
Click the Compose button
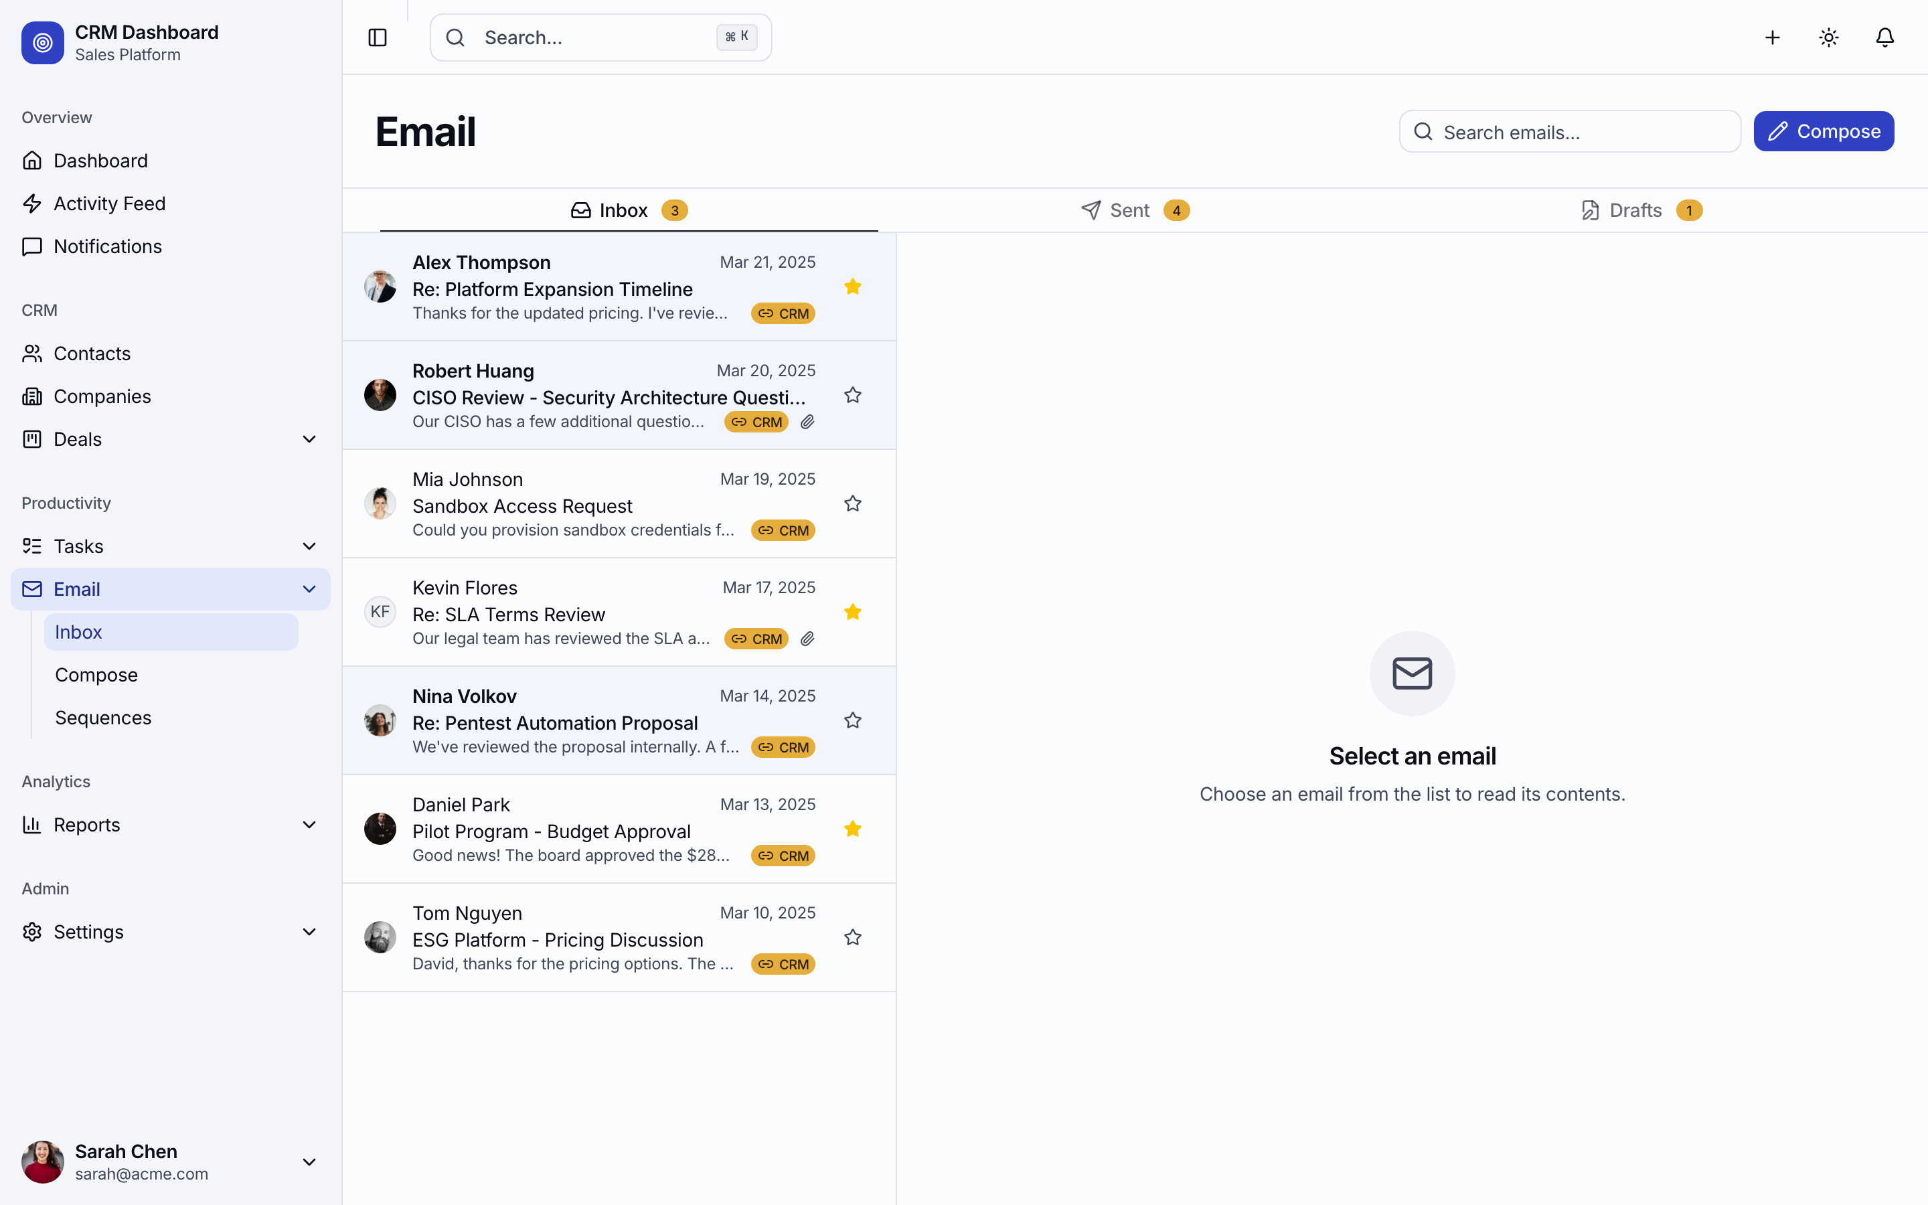tap(1824, 131)
